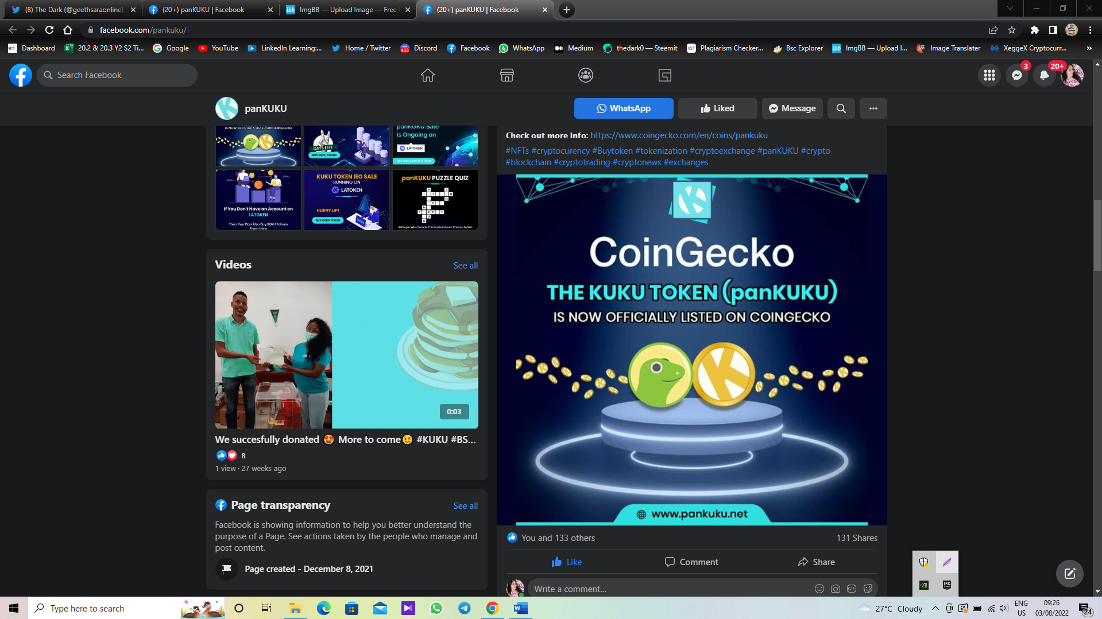The width and height of the screenshot is (1102, 619).
Task: Toggle the Liked button for panKUKU
Action: [x=717, y=108]
